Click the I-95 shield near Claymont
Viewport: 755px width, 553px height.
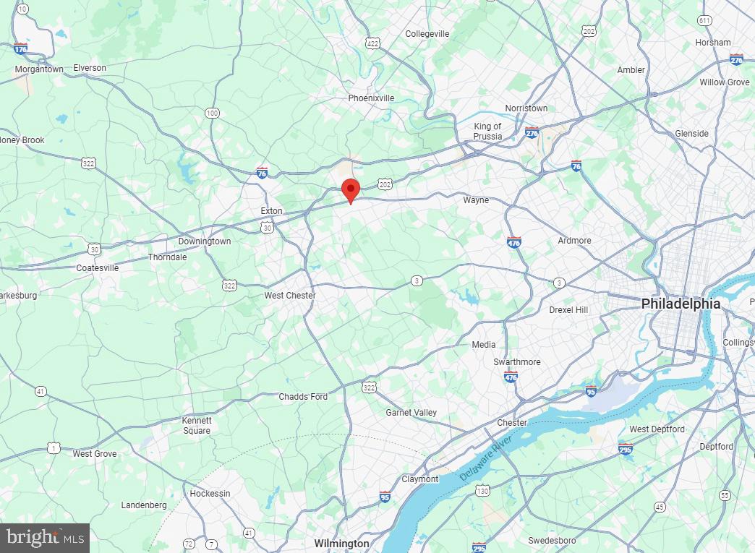(x=384, y=497)
